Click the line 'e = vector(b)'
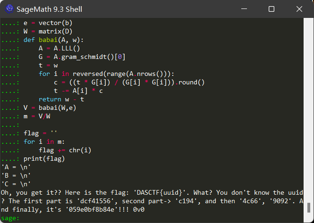The height and width of the screenshot is (223, 314). point(48,23)
